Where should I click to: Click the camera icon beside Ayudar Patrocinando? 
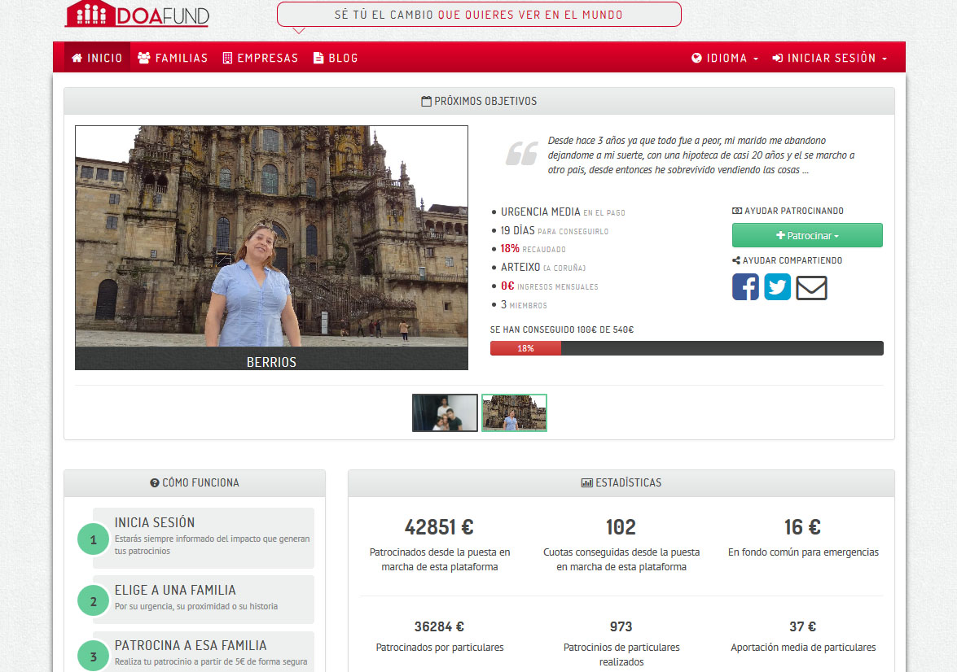pos(736,211)
